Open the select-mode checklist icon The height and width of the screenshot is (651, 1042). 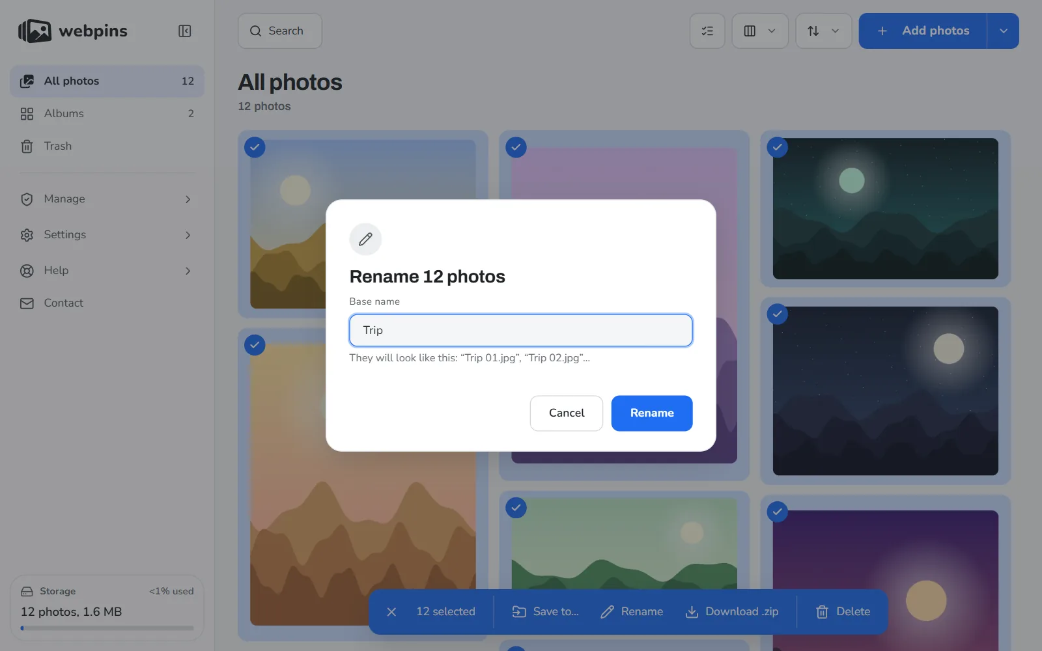[707, 31]
